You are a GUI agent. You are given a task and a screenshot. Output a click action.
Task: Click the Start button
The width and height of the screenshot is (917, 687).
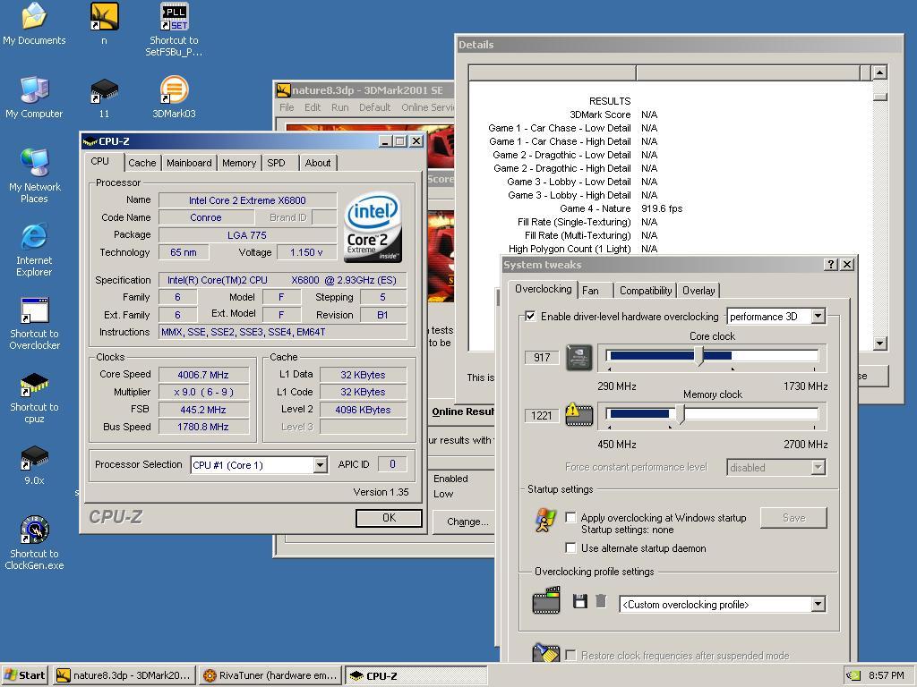coord(25,675)
